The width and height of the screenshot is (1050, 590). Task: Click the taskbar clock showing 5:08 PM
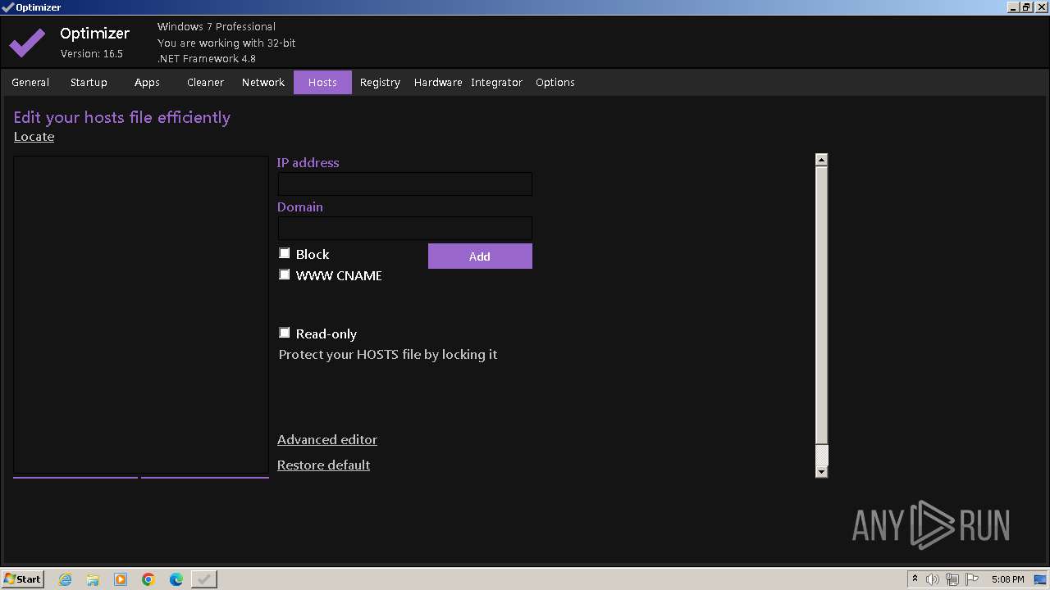tap(1007, 579)
